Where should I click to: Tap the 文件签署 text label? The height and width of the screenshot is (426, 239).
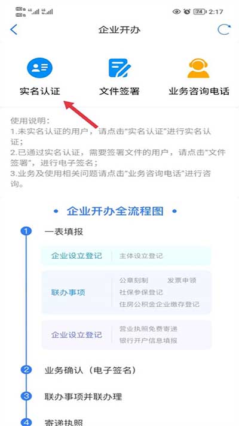point(119,91)
